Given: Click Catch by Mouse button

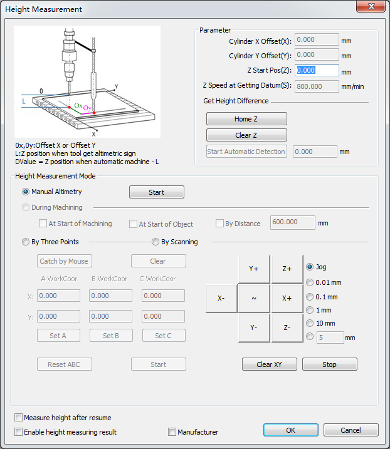Looking at the screenshot, I should click(64, 261).
